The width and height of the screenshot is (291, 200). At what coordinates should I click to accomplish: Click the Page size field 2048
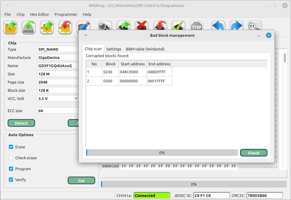[x=58, y=82]
